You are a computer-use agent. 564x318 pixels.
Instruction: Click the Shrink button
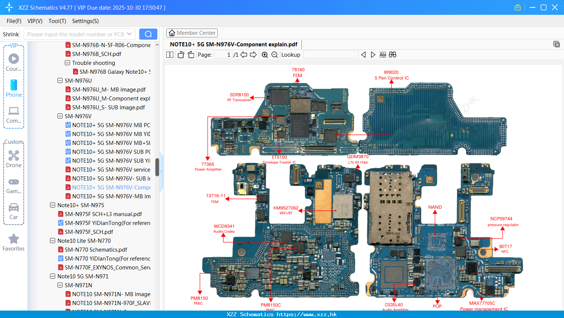coord(11,34)
